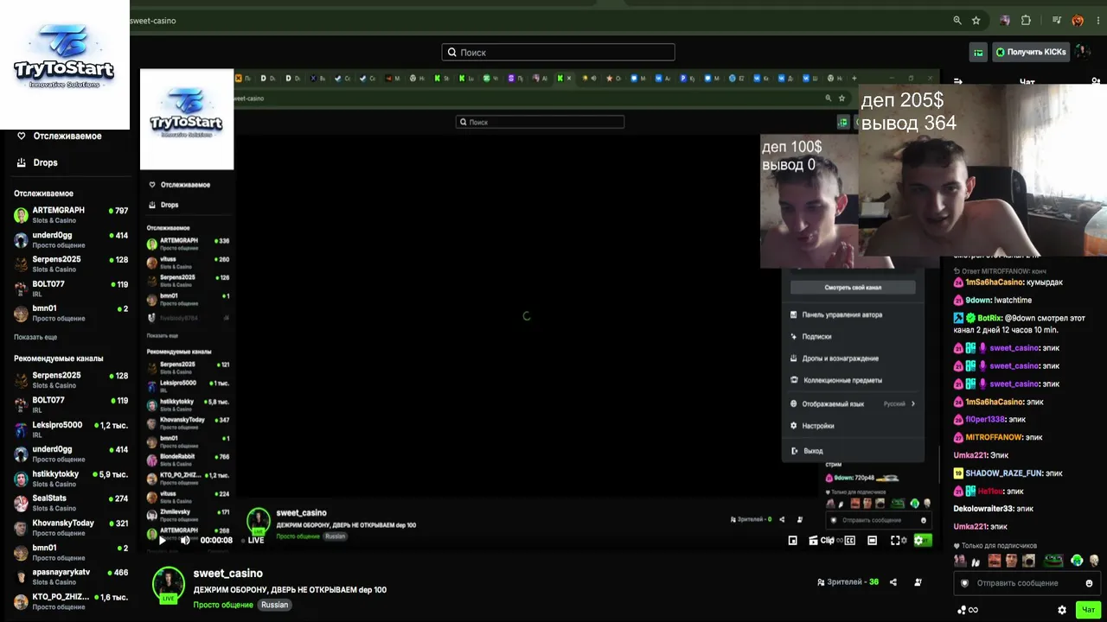Bookmark this page with the star icon

976,21
